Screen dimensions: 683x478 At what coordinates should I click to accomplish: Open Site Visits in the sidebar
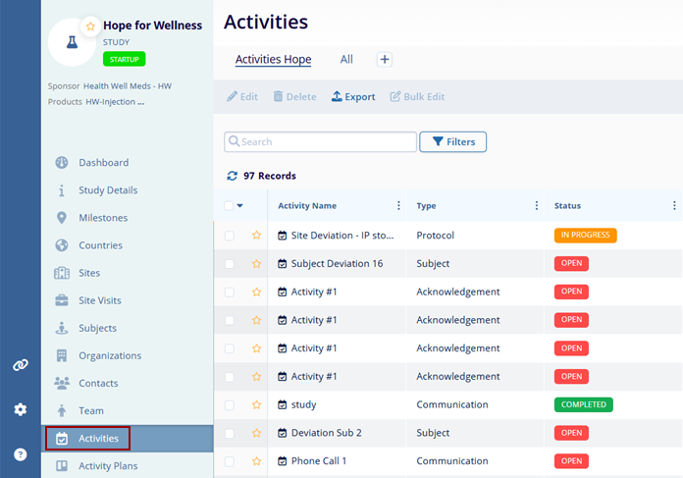point(100,300)
